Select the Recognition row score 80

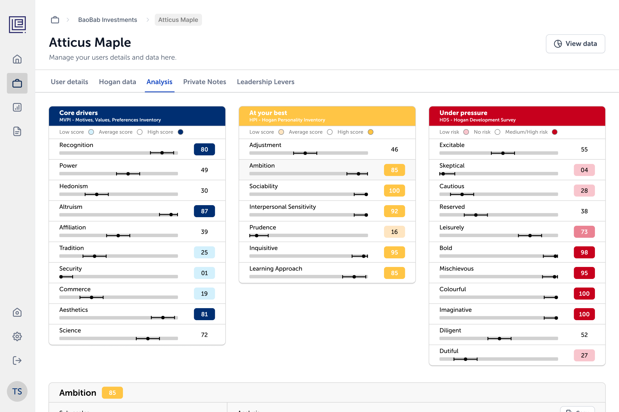point(204,149)
